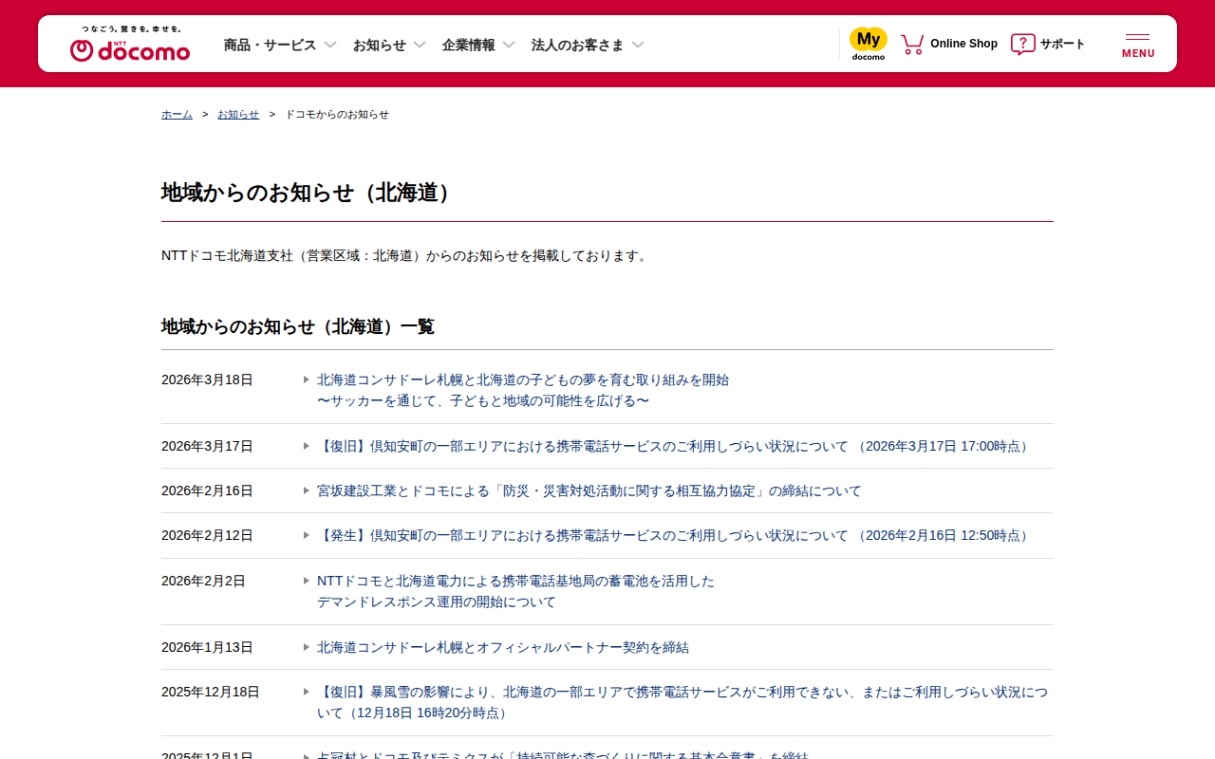The width and height of the screenshot is (1215, 759).
Task: Select the date 2026年1月13日
Action: click(x=207, y=647)
